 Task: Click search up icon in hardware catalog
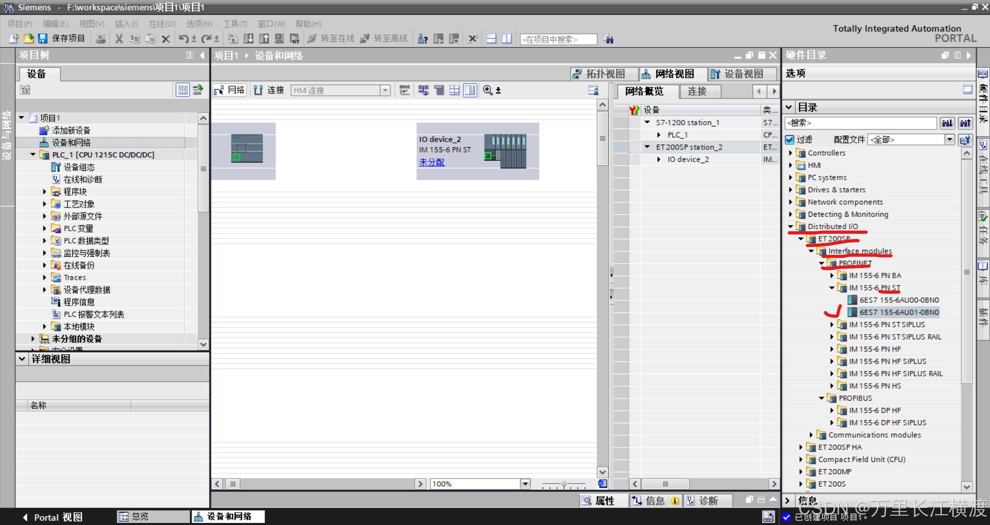(x=965, y=123)
